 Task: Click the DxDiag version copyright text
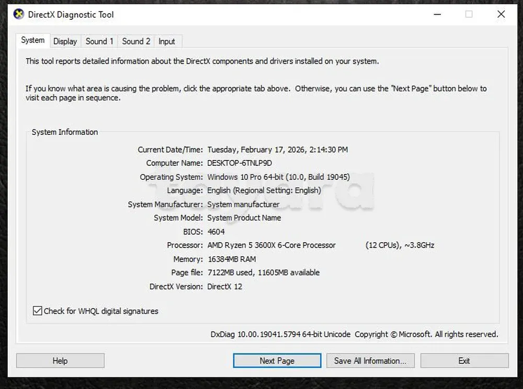click(x=354, y=334)
